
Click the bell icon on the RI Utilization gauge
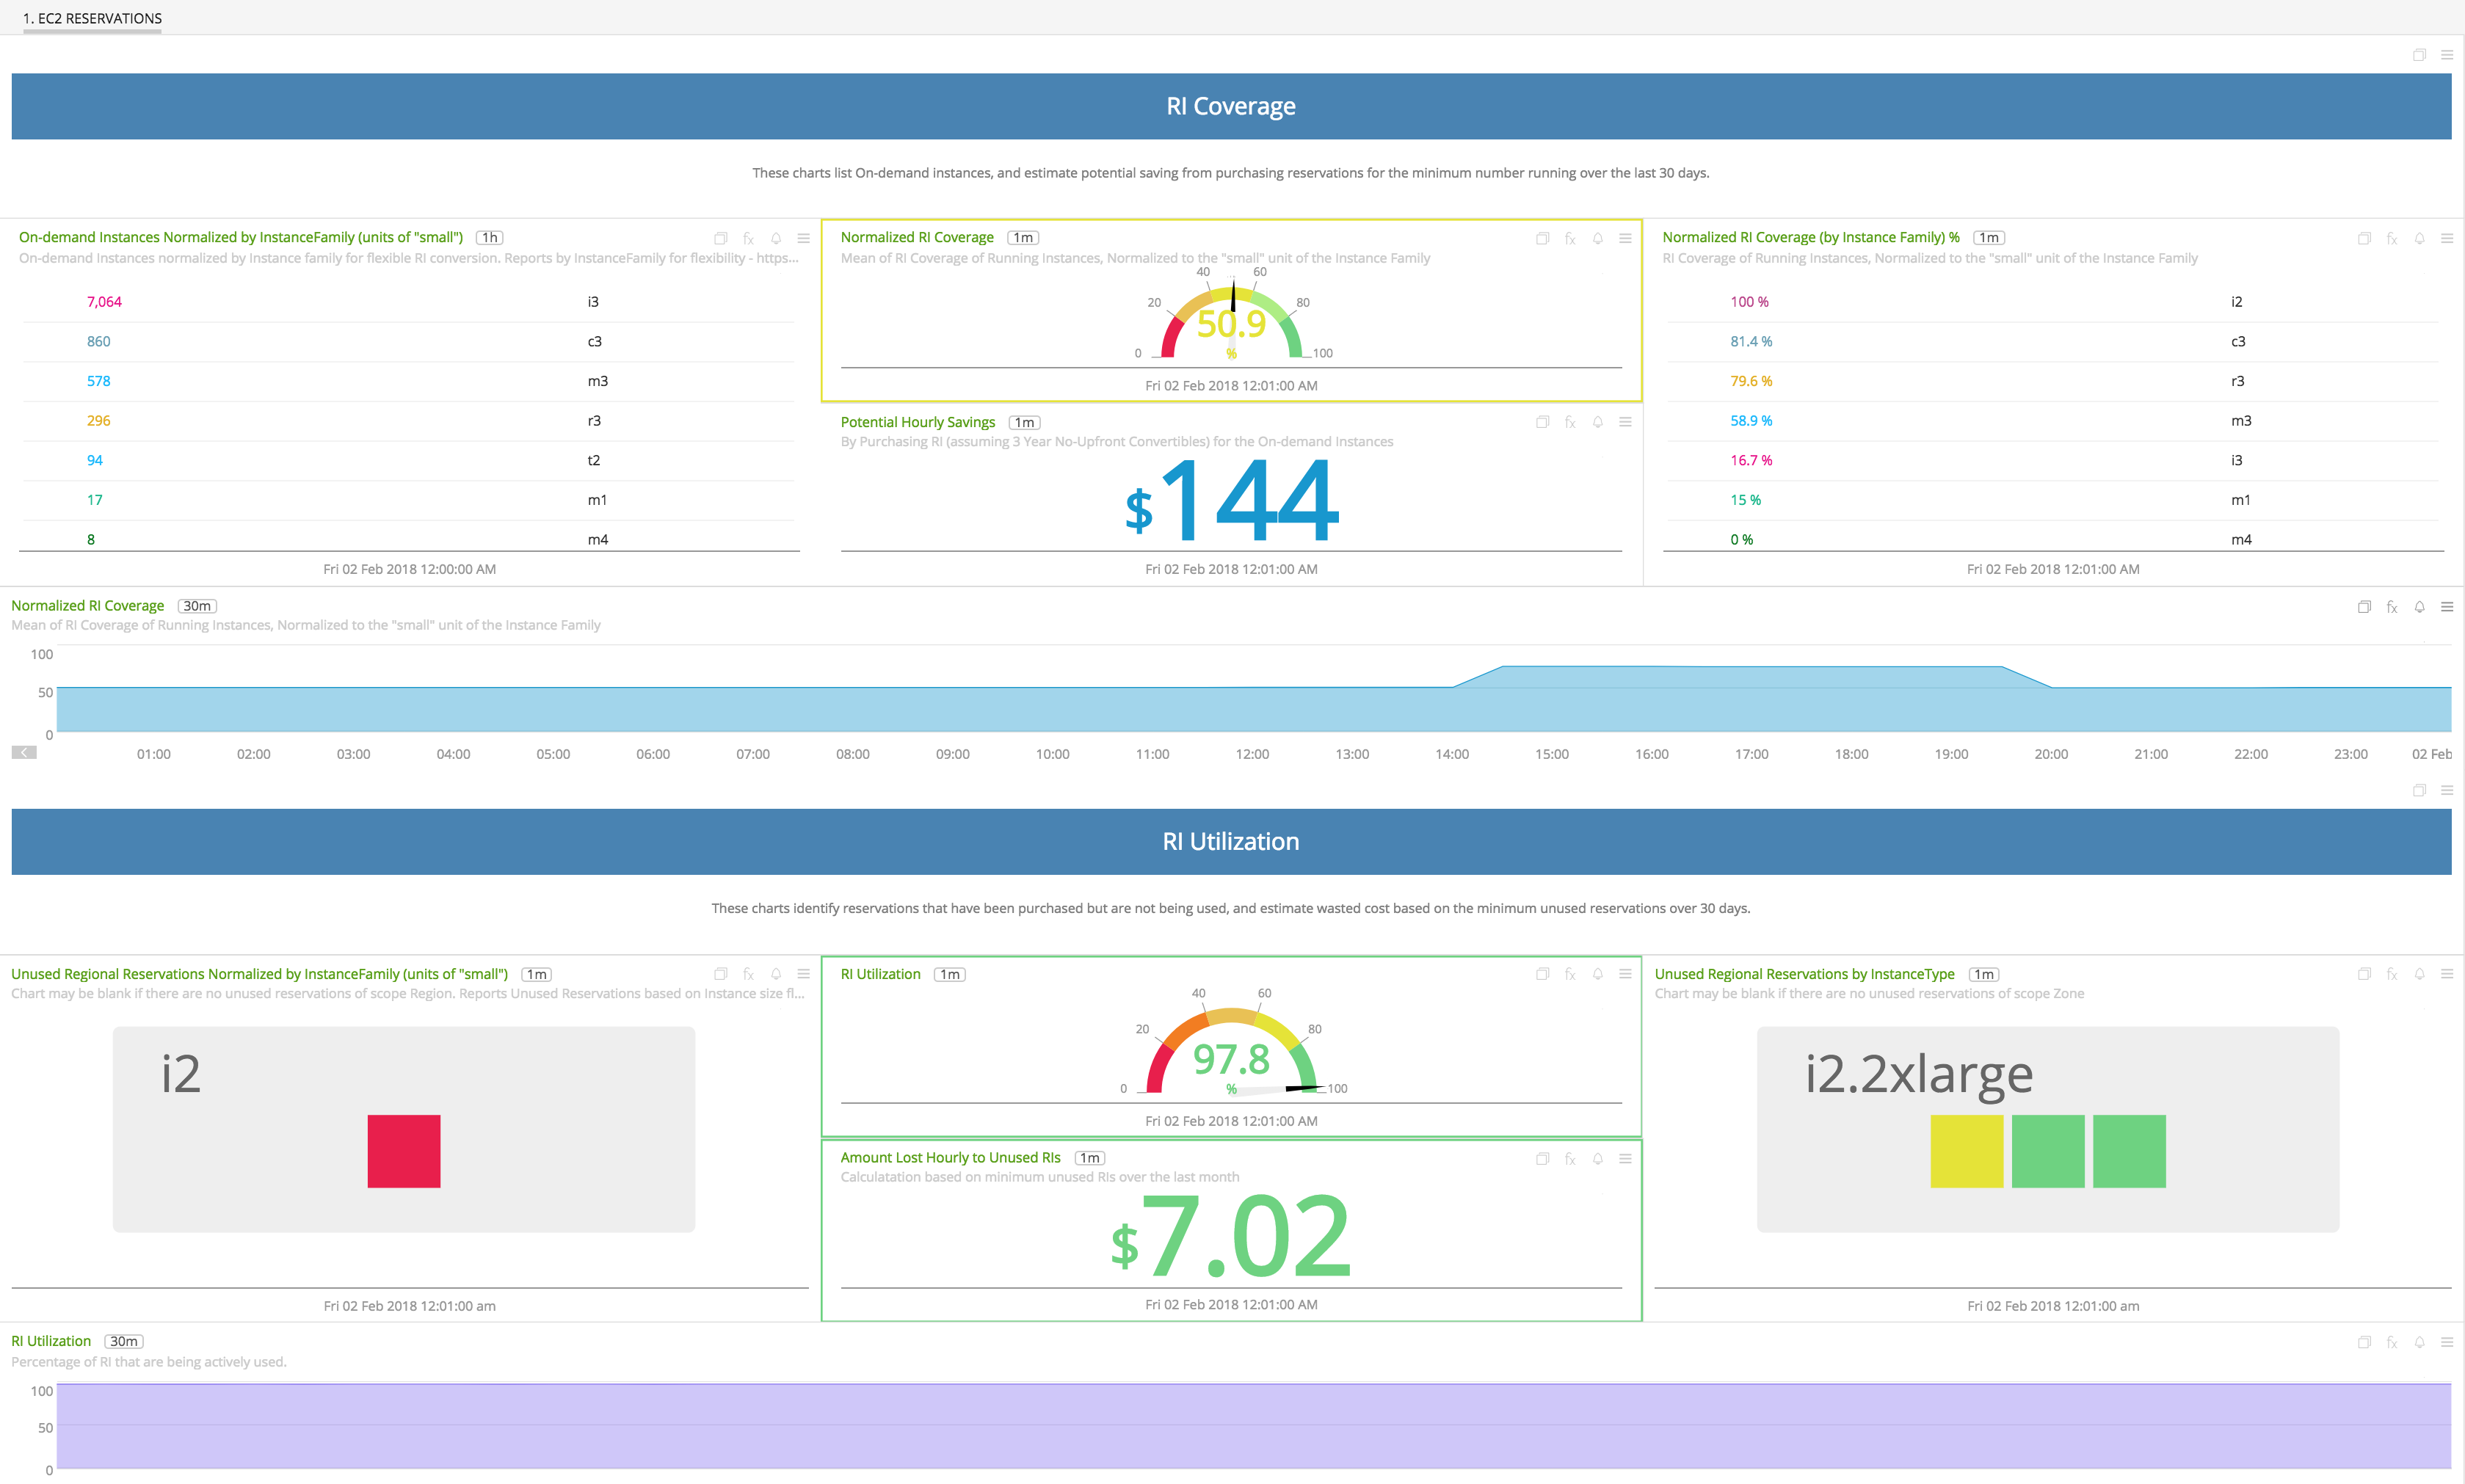(1598, 974)
